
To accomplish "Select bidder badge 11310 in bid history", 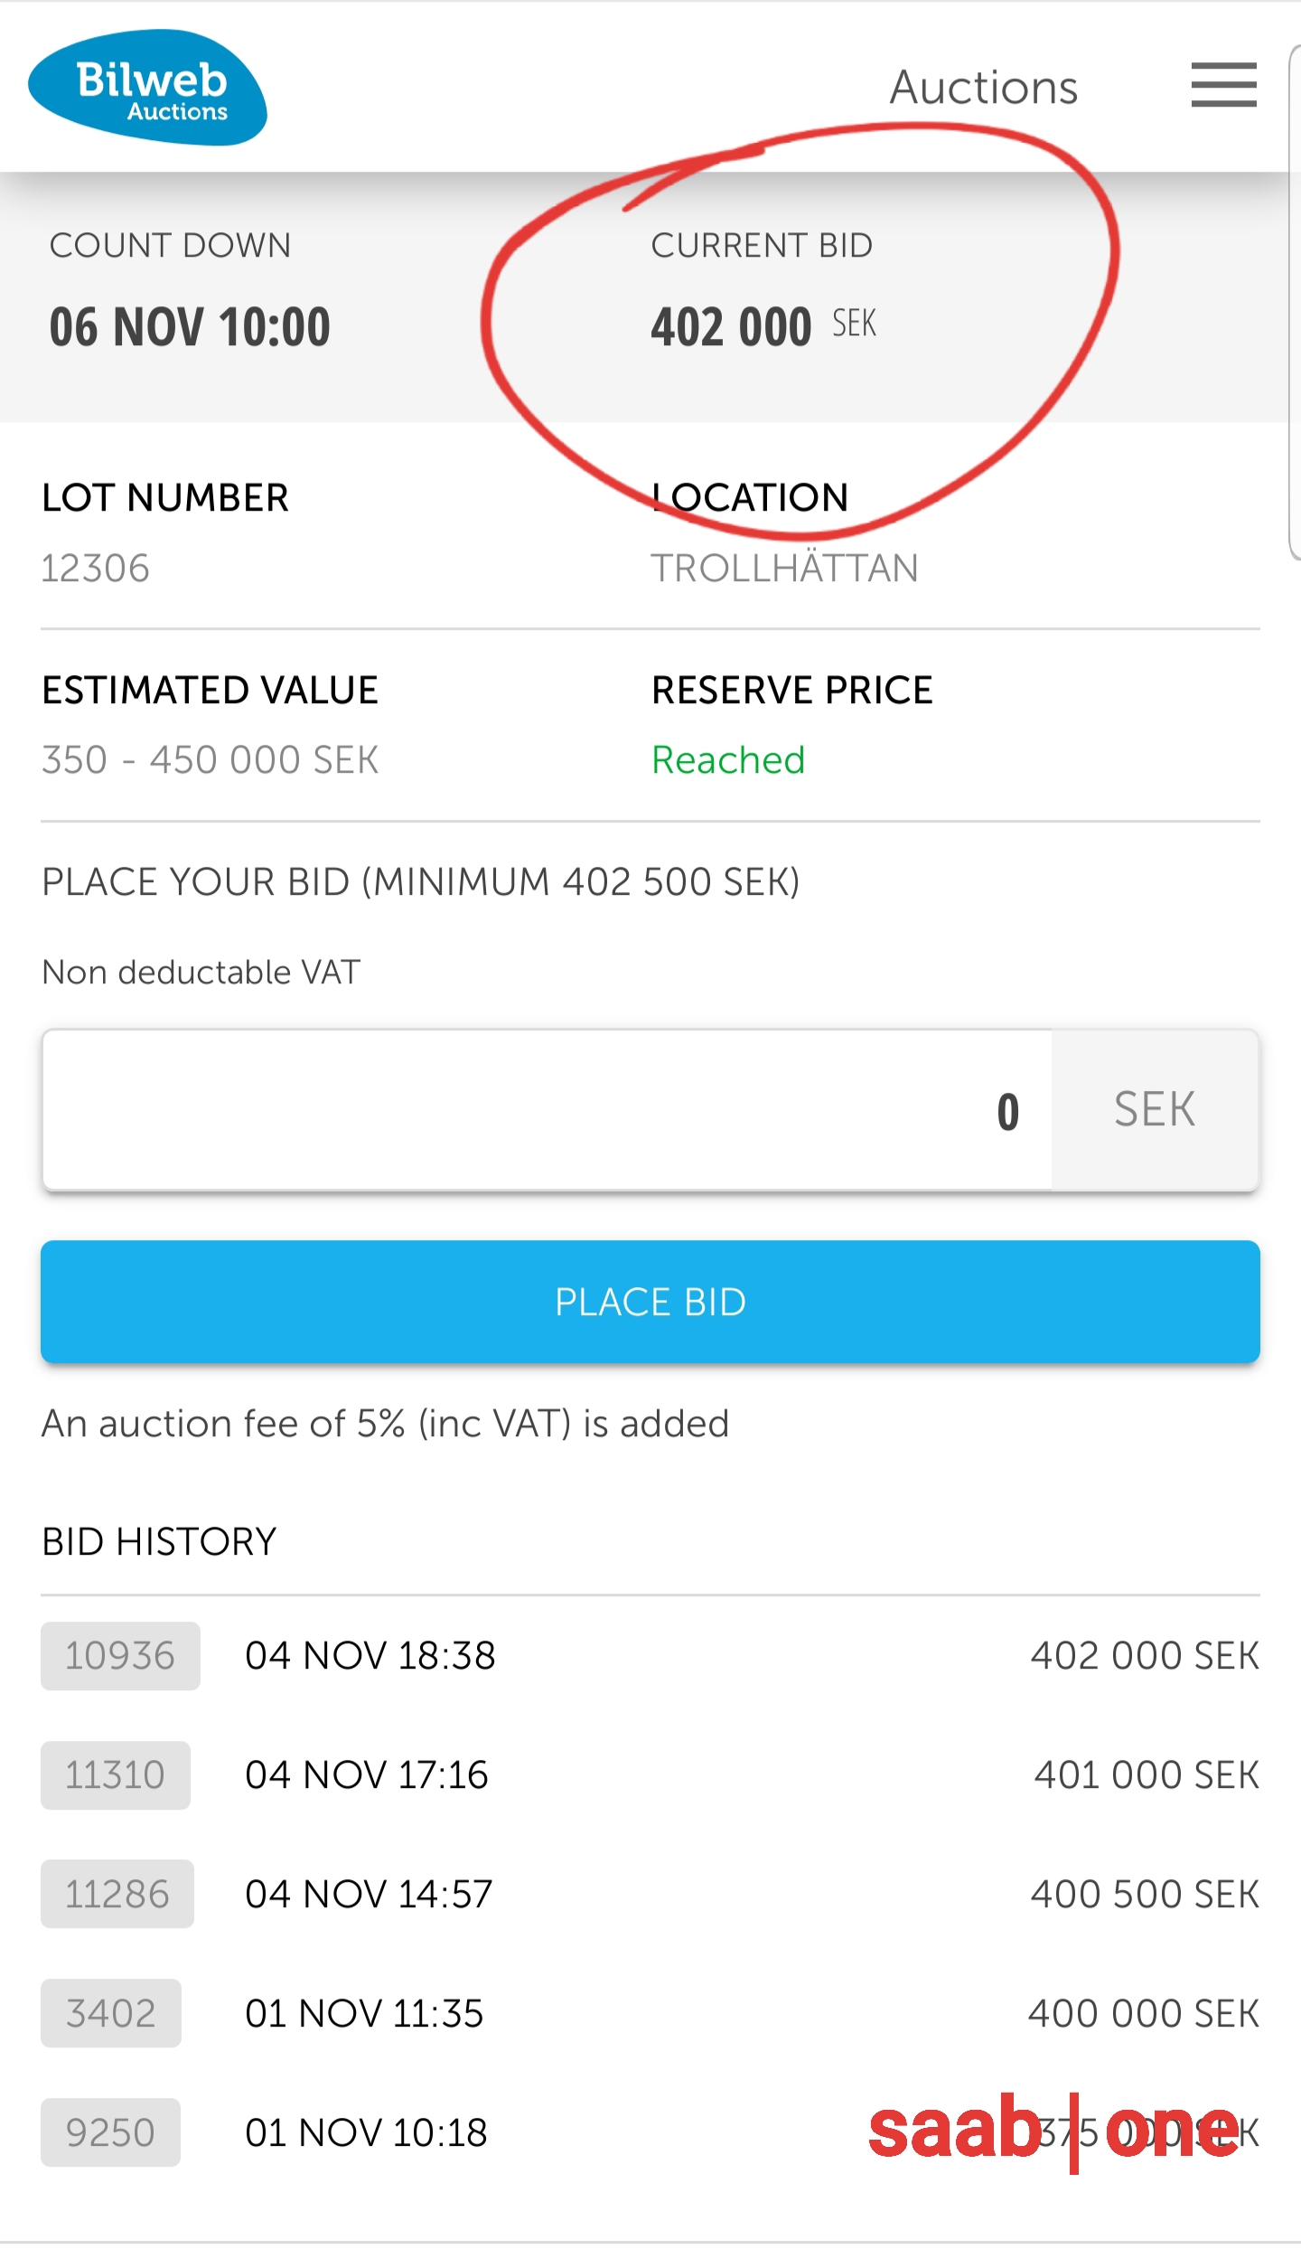I will click(116, 1775).
